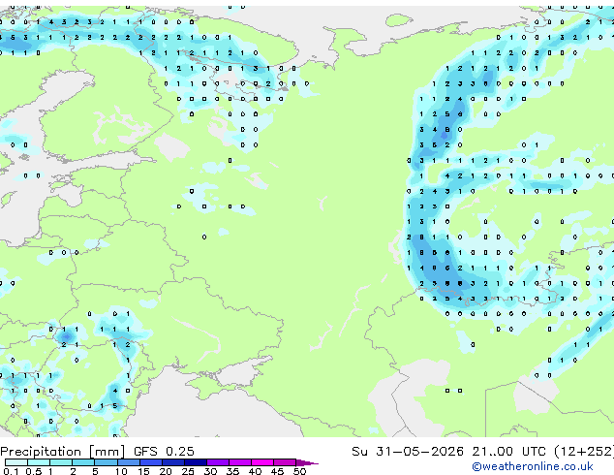Click the 35–40 mm legend swatch
This screenshot has width=614, height=475.
tap(240, 462)
